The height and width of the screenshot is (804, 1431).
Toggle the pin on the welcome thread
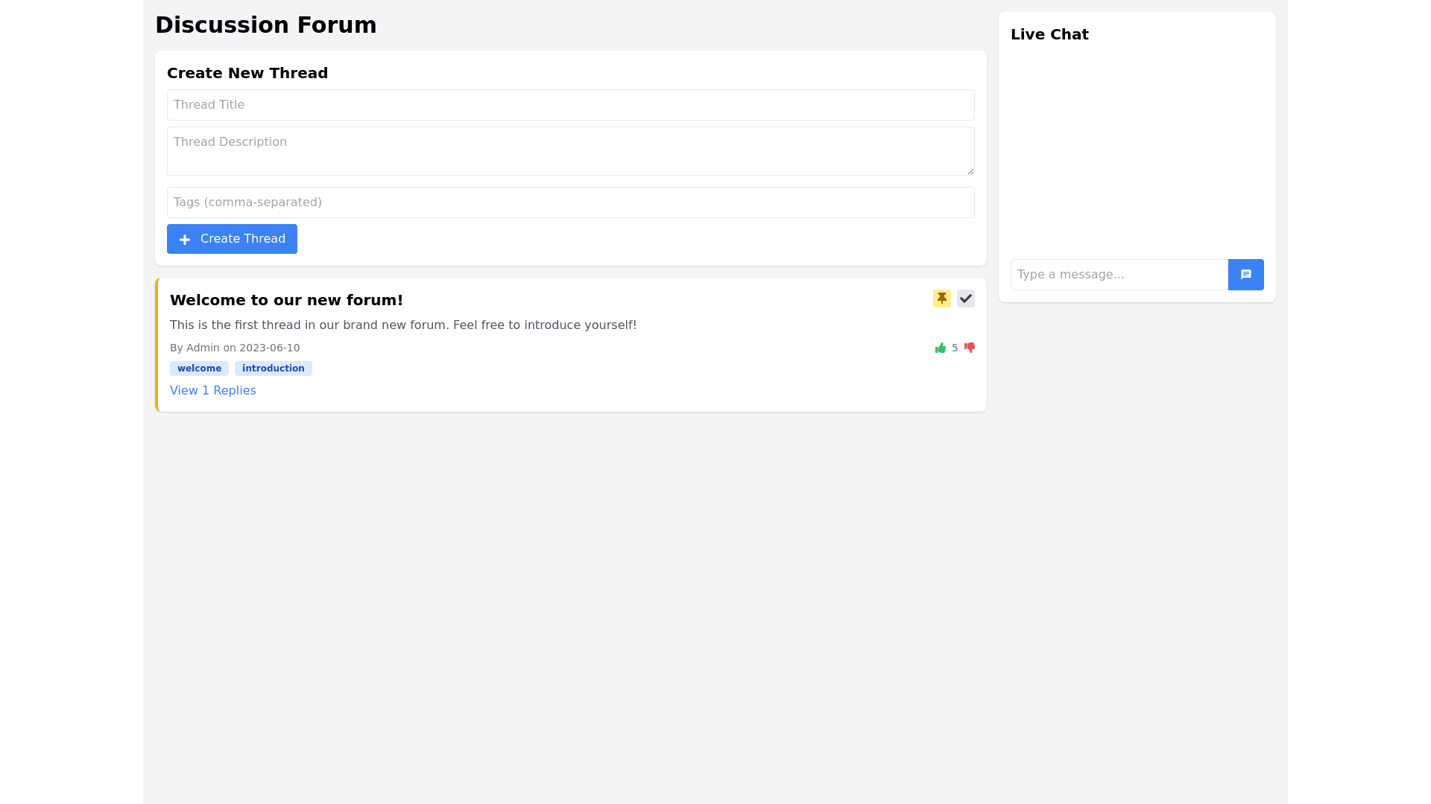click(x=941, y=299)
